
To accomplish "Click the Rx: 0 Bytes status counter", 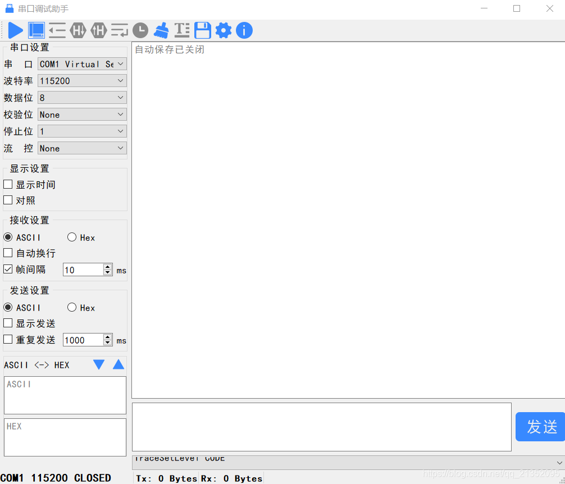I will pyautogui.click(x=232, y=478).
